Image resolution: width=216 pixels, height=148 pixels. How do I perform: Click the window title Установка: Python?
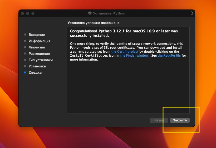tap(109, 13)
